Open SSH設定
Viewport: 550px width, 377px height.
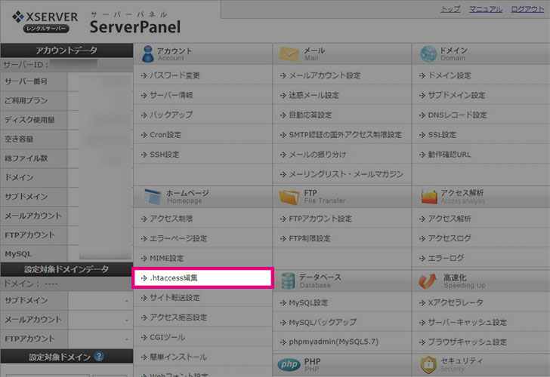point(164,155)
